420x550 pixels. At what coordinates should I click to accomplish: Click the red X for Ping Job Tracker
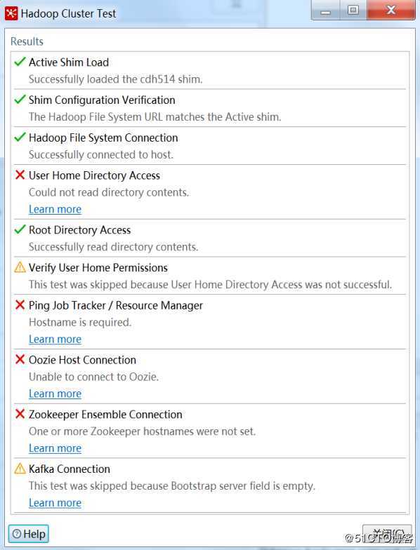[x=20, y=304]
